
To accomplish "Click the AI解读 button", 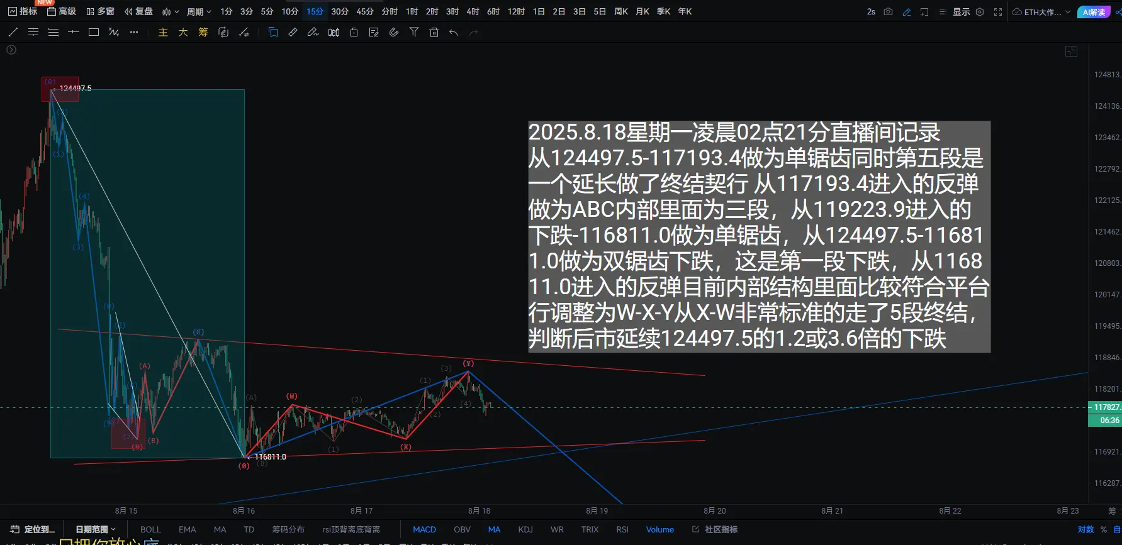I will coord(1094,12).
